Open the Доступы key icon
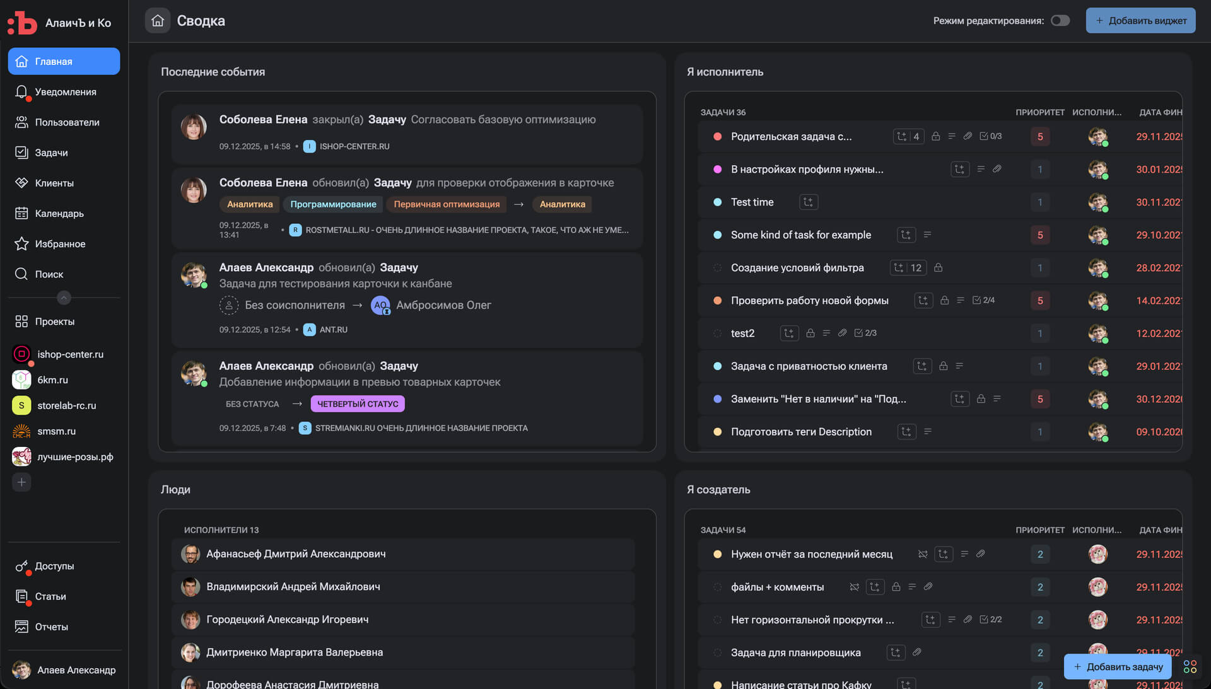The height and width of the screenshot is (689, 1211). [21, 566]
